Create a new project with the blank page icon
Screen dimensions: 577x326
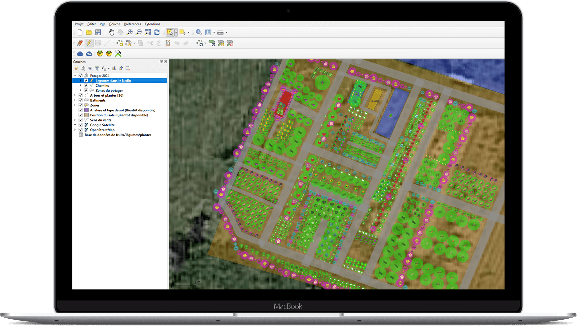[x=80, y=33]
